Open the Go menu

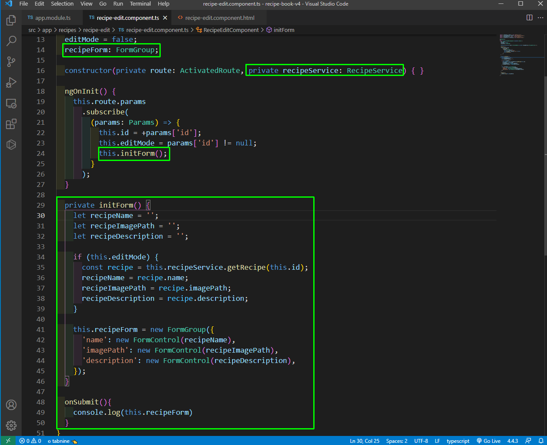click(x=103, y=4)
